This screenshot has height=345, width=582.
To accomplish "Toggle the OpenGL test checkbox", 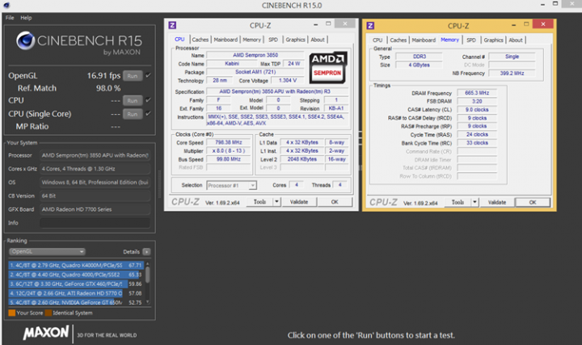I will [149, 75].
